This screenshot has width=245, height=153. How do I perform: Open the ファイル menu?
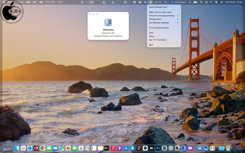pyautogui.click(x=20, y=2)
